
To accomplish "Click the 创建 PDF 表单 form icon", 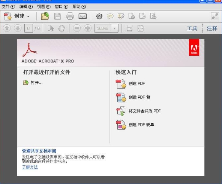I will [121, 125].
